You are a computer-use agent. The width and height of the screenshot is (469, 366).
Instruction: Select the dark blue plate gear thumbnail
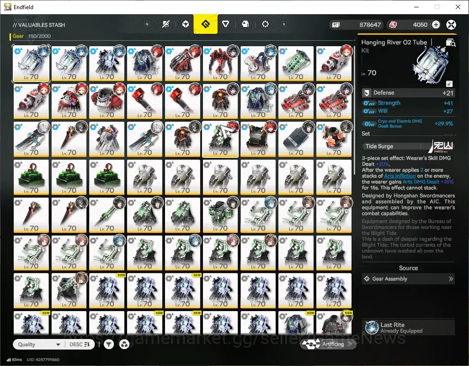tap(296, 139)
